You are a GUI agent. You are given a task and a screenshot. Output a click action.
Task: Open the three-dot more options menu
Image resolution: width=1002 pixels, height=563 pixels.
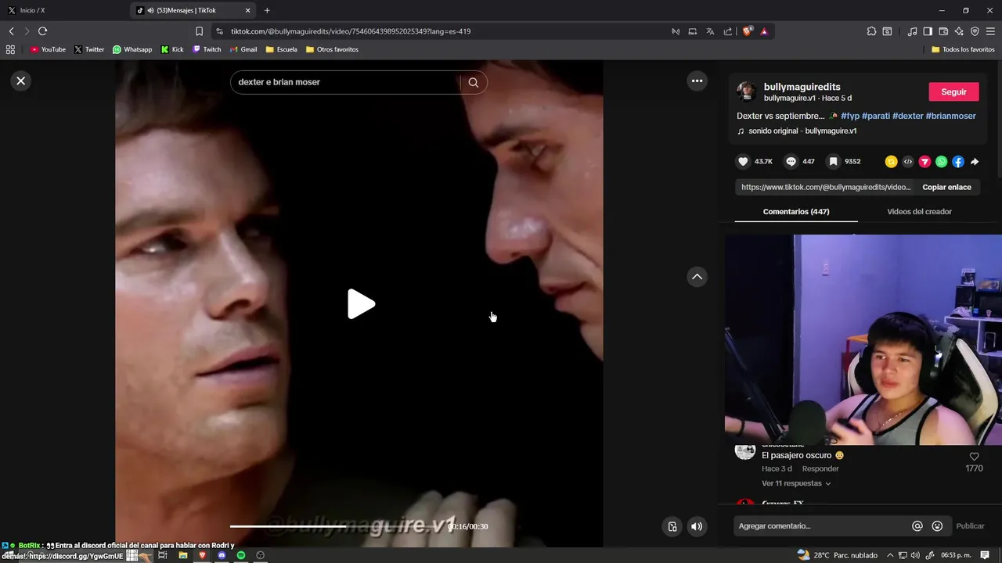697,81
